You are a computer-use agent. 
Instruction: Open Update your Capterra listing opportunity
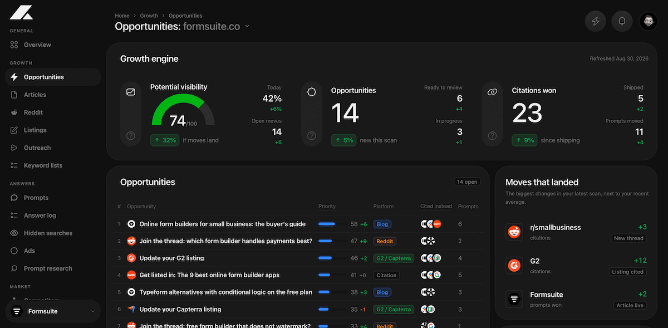point(180,309)
